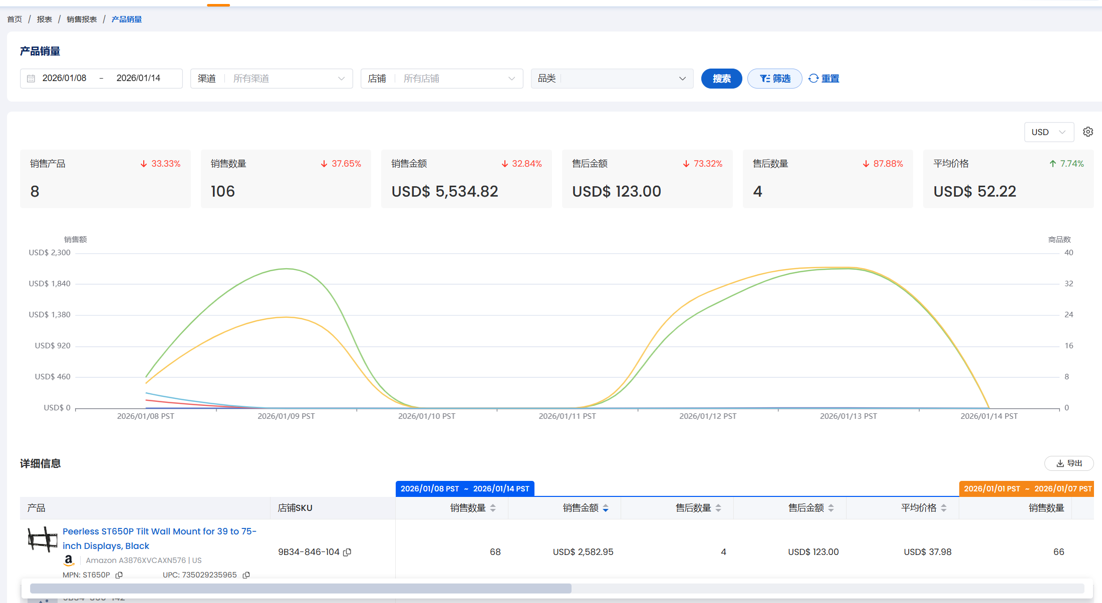Sort by 平均价格 column arrows
Image resolution: width=1102 pixels, height=603 pixels.
[x=944, y=508]
